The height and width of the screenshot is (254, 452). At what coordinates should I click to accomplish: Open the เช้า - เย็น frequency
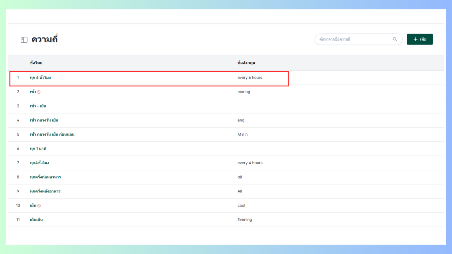(x=38, y=106)
